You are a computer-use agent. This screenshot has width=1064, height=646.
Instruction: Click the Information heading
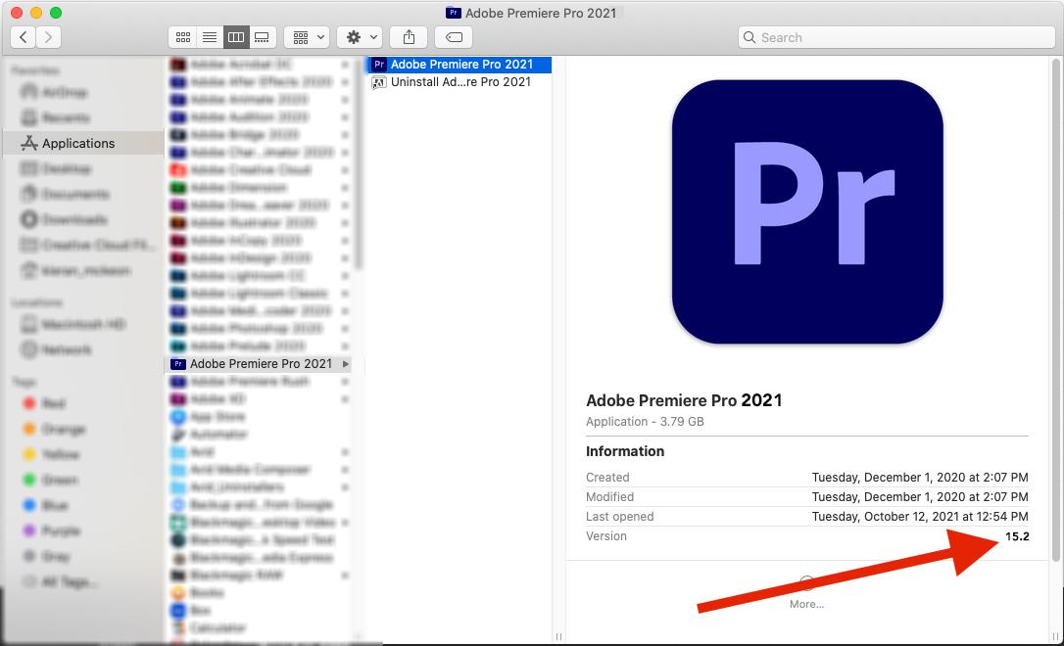pyautogui.click(x=625, y=451)
